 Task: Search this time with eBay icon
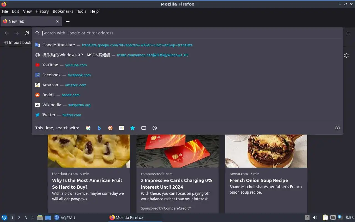pyautogui.click(x=121, y=128)
